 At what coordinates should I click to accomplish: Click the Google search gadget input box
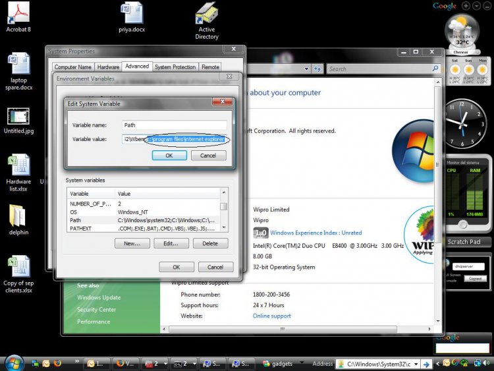point(462,348)
